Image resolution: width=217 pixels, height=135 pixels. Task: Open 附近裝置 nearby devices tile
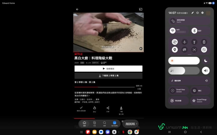click(x=179, y=100)
